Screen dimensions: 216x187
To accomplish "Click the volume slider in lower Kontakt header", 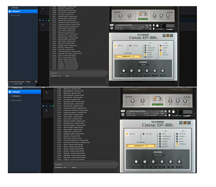I will 188,116.
